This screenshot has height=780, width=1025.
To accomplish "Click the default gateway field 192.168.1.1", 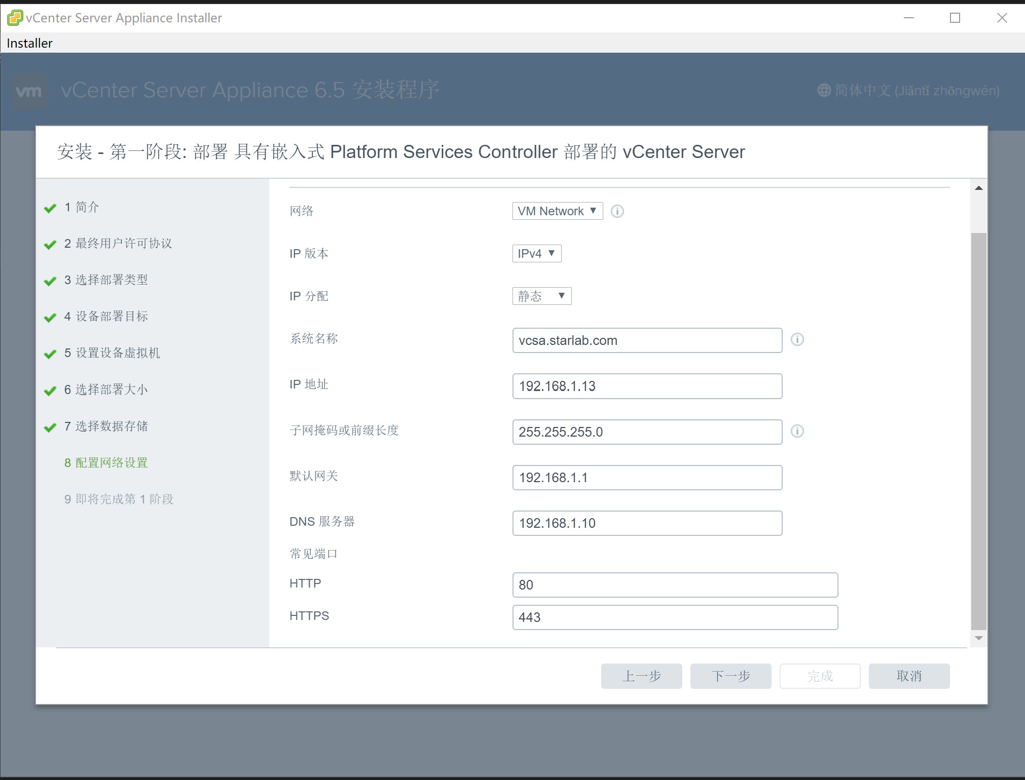I will [647, 478].
